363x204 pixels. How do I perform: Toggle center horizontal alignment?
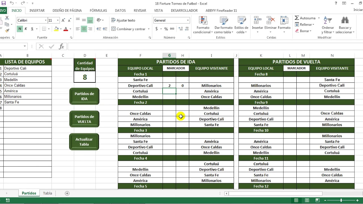(x=84, y=29)
